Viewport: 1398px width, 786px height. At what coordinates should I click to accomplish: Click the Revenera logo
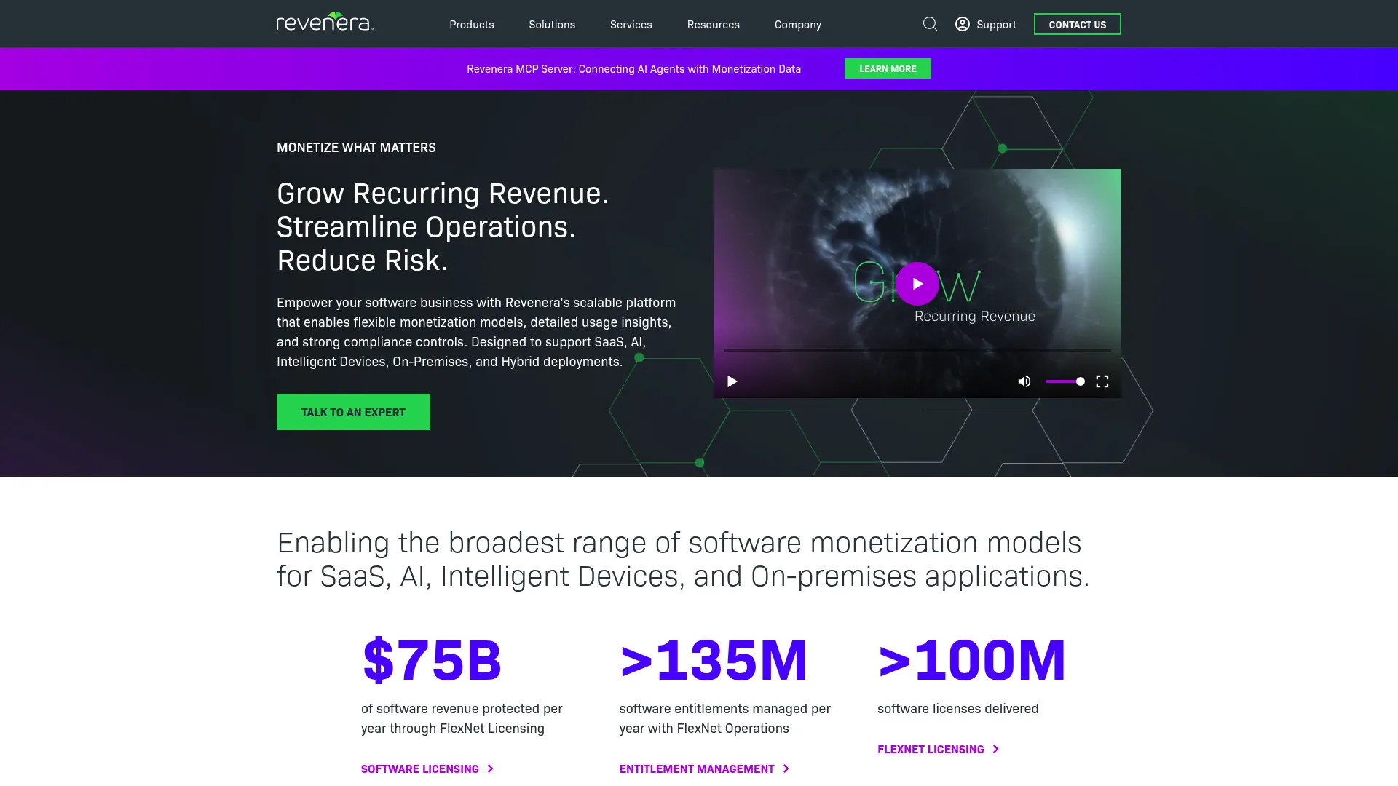pyautogui.click(x=325, y=22)
